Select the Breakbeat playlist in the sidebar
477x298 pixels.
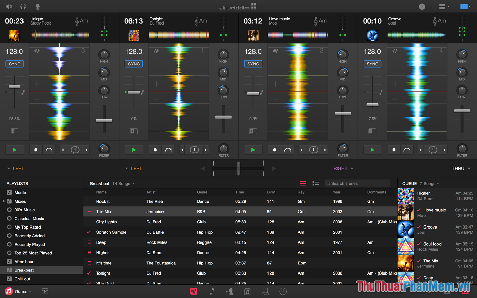coord(24,270)
